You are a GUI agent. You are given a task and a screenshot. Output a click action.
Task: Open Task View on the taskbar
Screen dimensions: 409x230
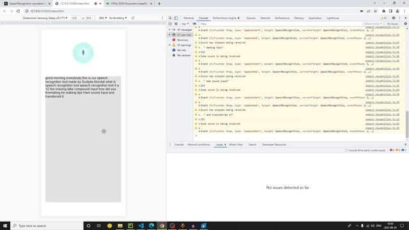coord(99,226)
